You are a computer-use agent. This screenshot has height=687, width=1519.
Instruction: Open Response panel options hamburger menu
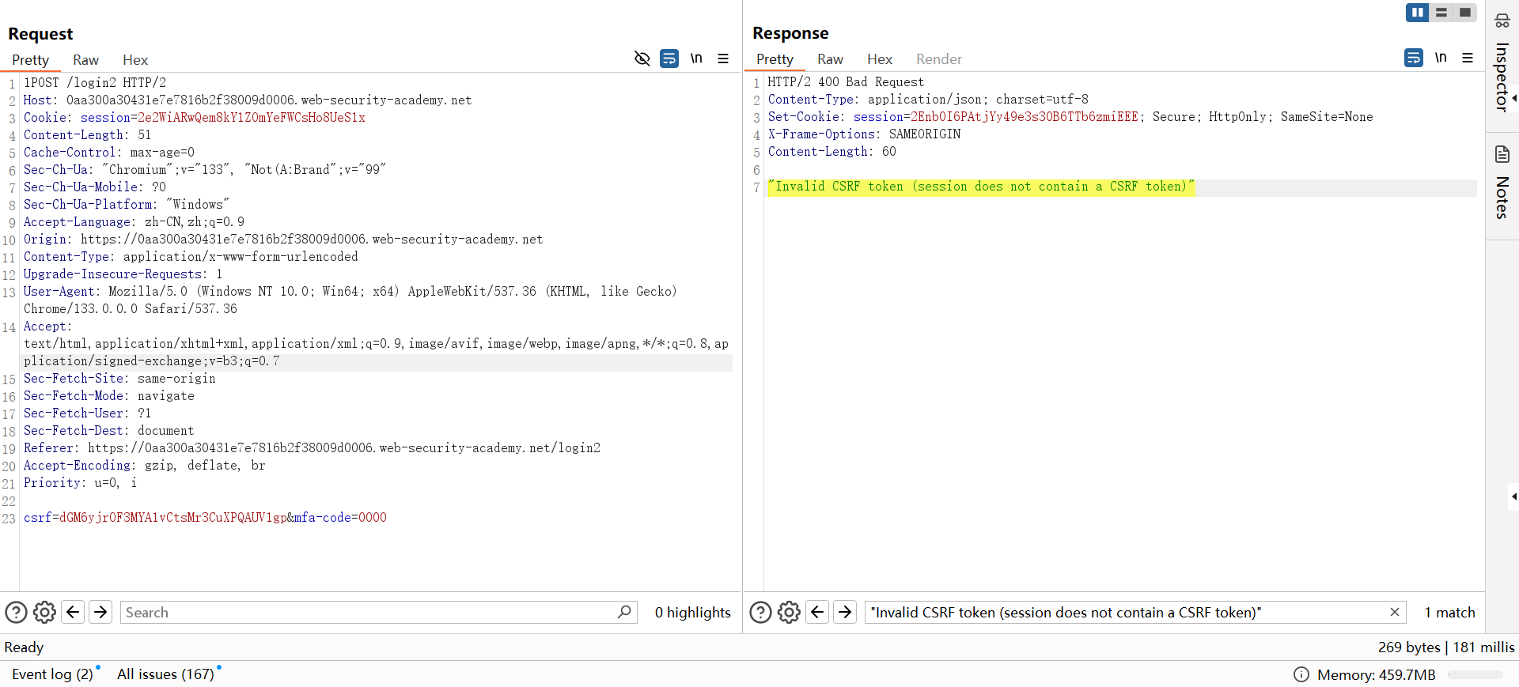(1468, 58)
